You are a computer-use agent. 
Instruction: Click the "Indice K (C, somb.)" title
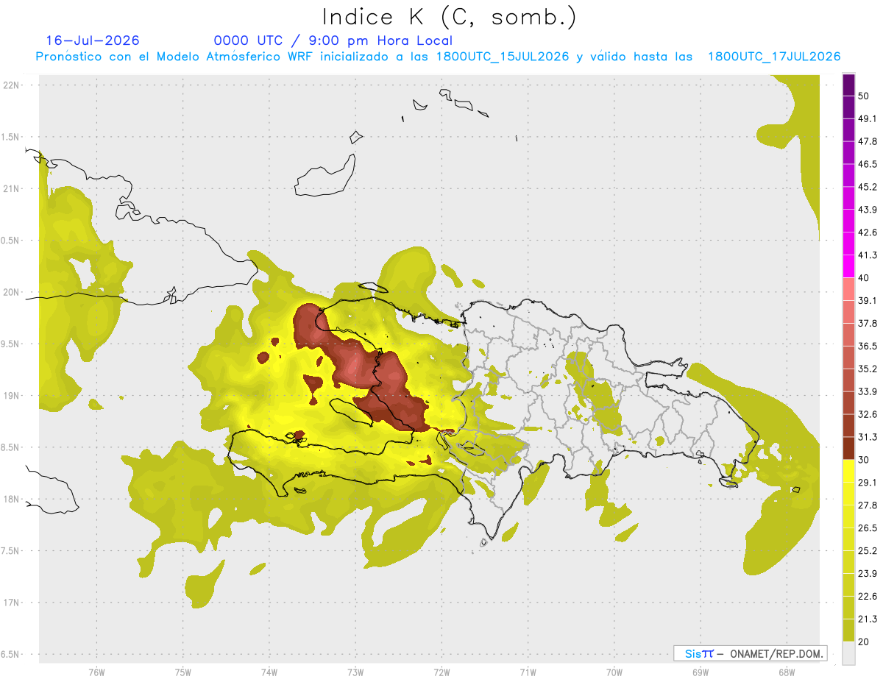point(449,17)
